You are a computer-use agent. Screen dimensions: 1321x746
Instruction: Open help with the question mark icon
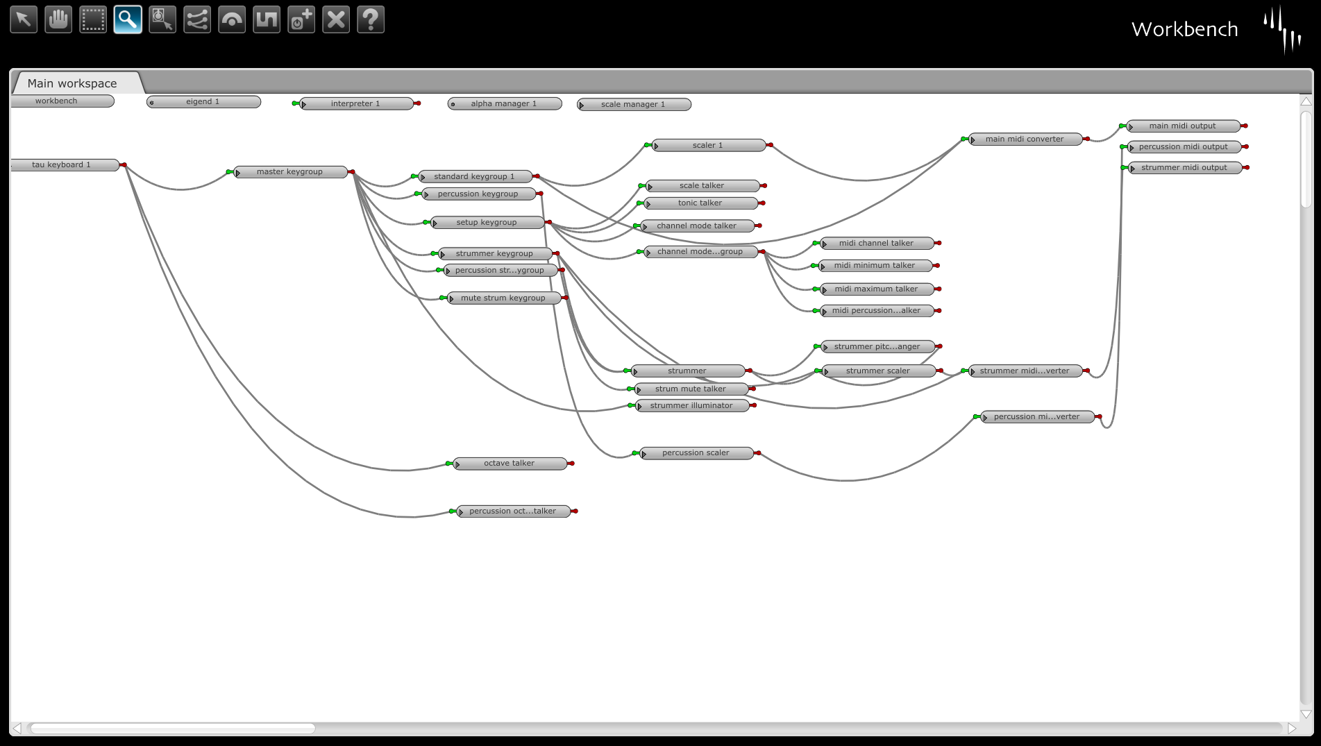(371, 19)
